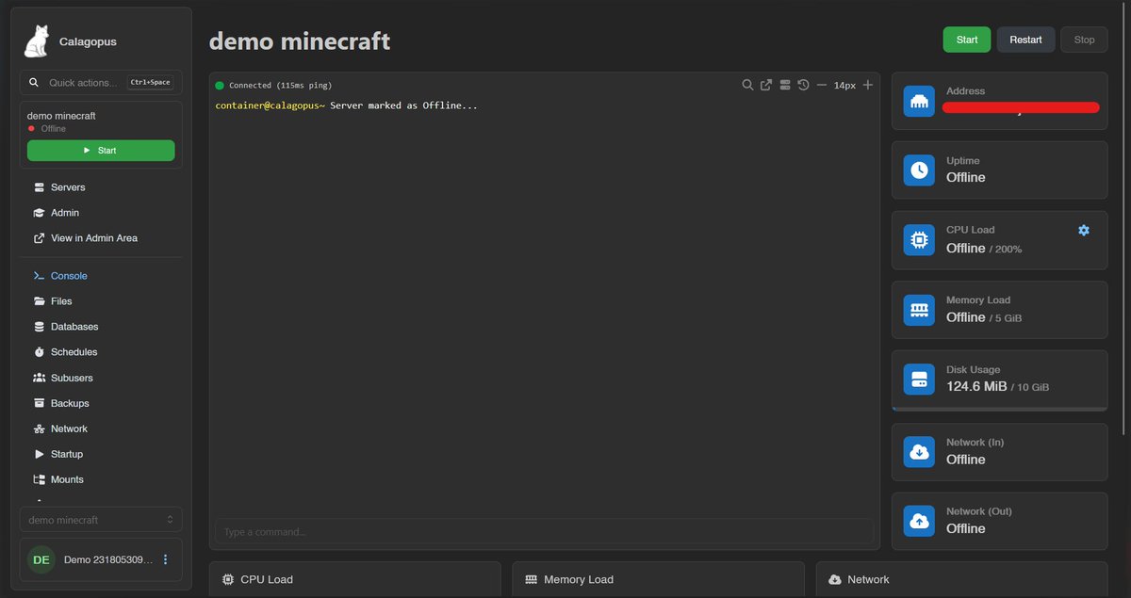Open the Network page label
Screen dimensions: 1131x598
tap(69, 428)
